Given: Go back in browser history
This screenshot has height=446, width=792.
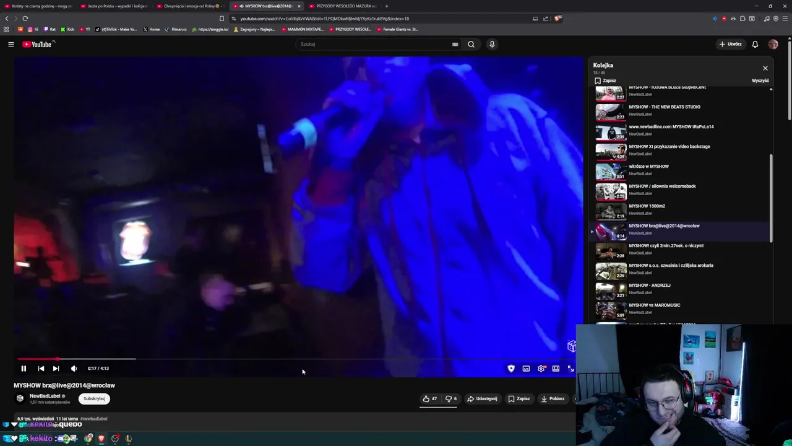Looking at the screenshot, I should click(x=7, y=19).
